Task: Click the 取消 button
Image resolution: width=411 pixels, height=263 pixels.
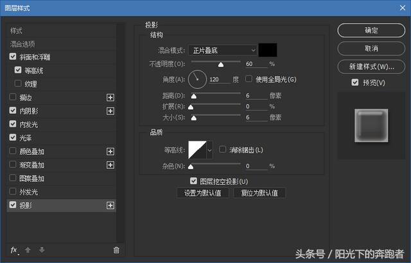Action: click(x=371, y=49)
